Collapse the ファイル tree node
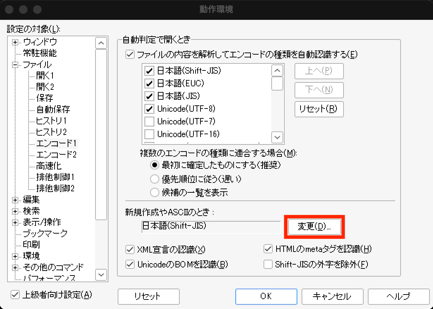 point(15,65)
